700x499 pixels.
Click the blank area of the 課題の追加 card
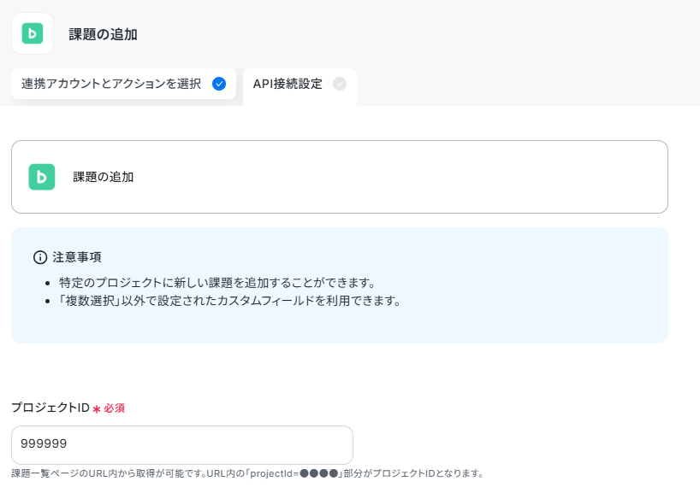point(402,177)
